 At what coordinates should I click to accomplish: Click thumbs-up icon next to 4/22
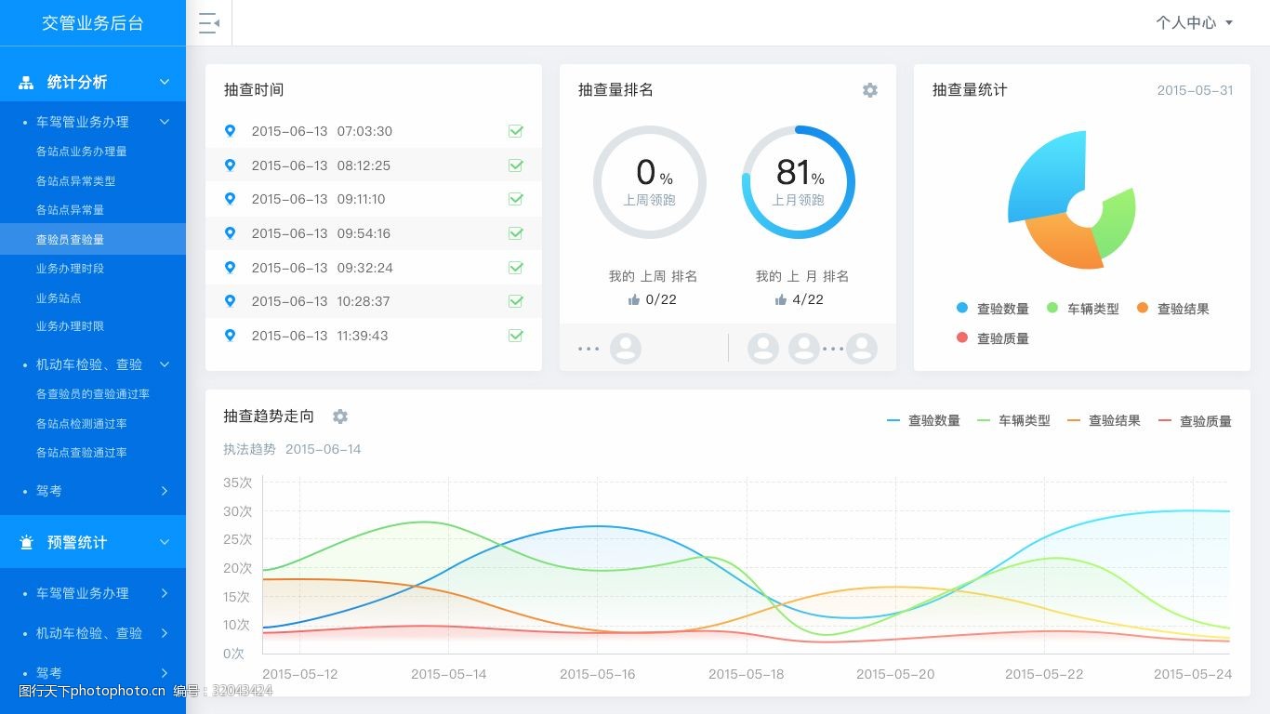pos(781,299)
